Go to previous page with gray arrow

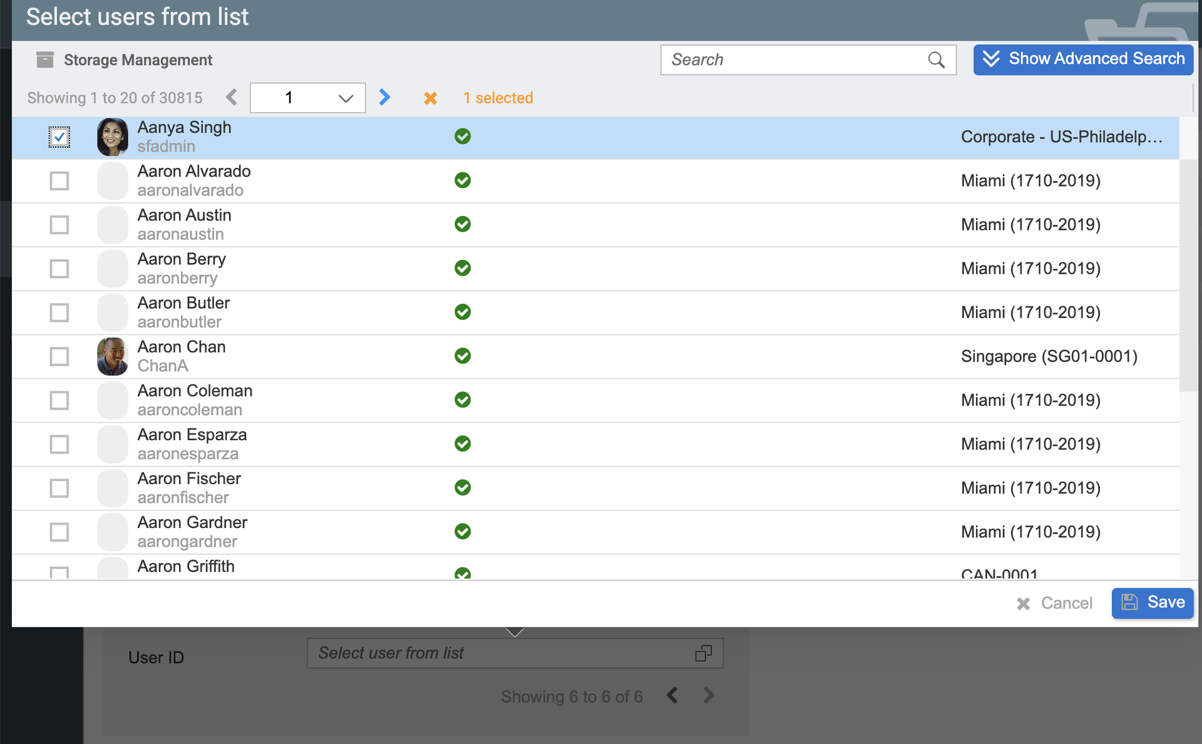pyautogui.click(x=232, y=97)
